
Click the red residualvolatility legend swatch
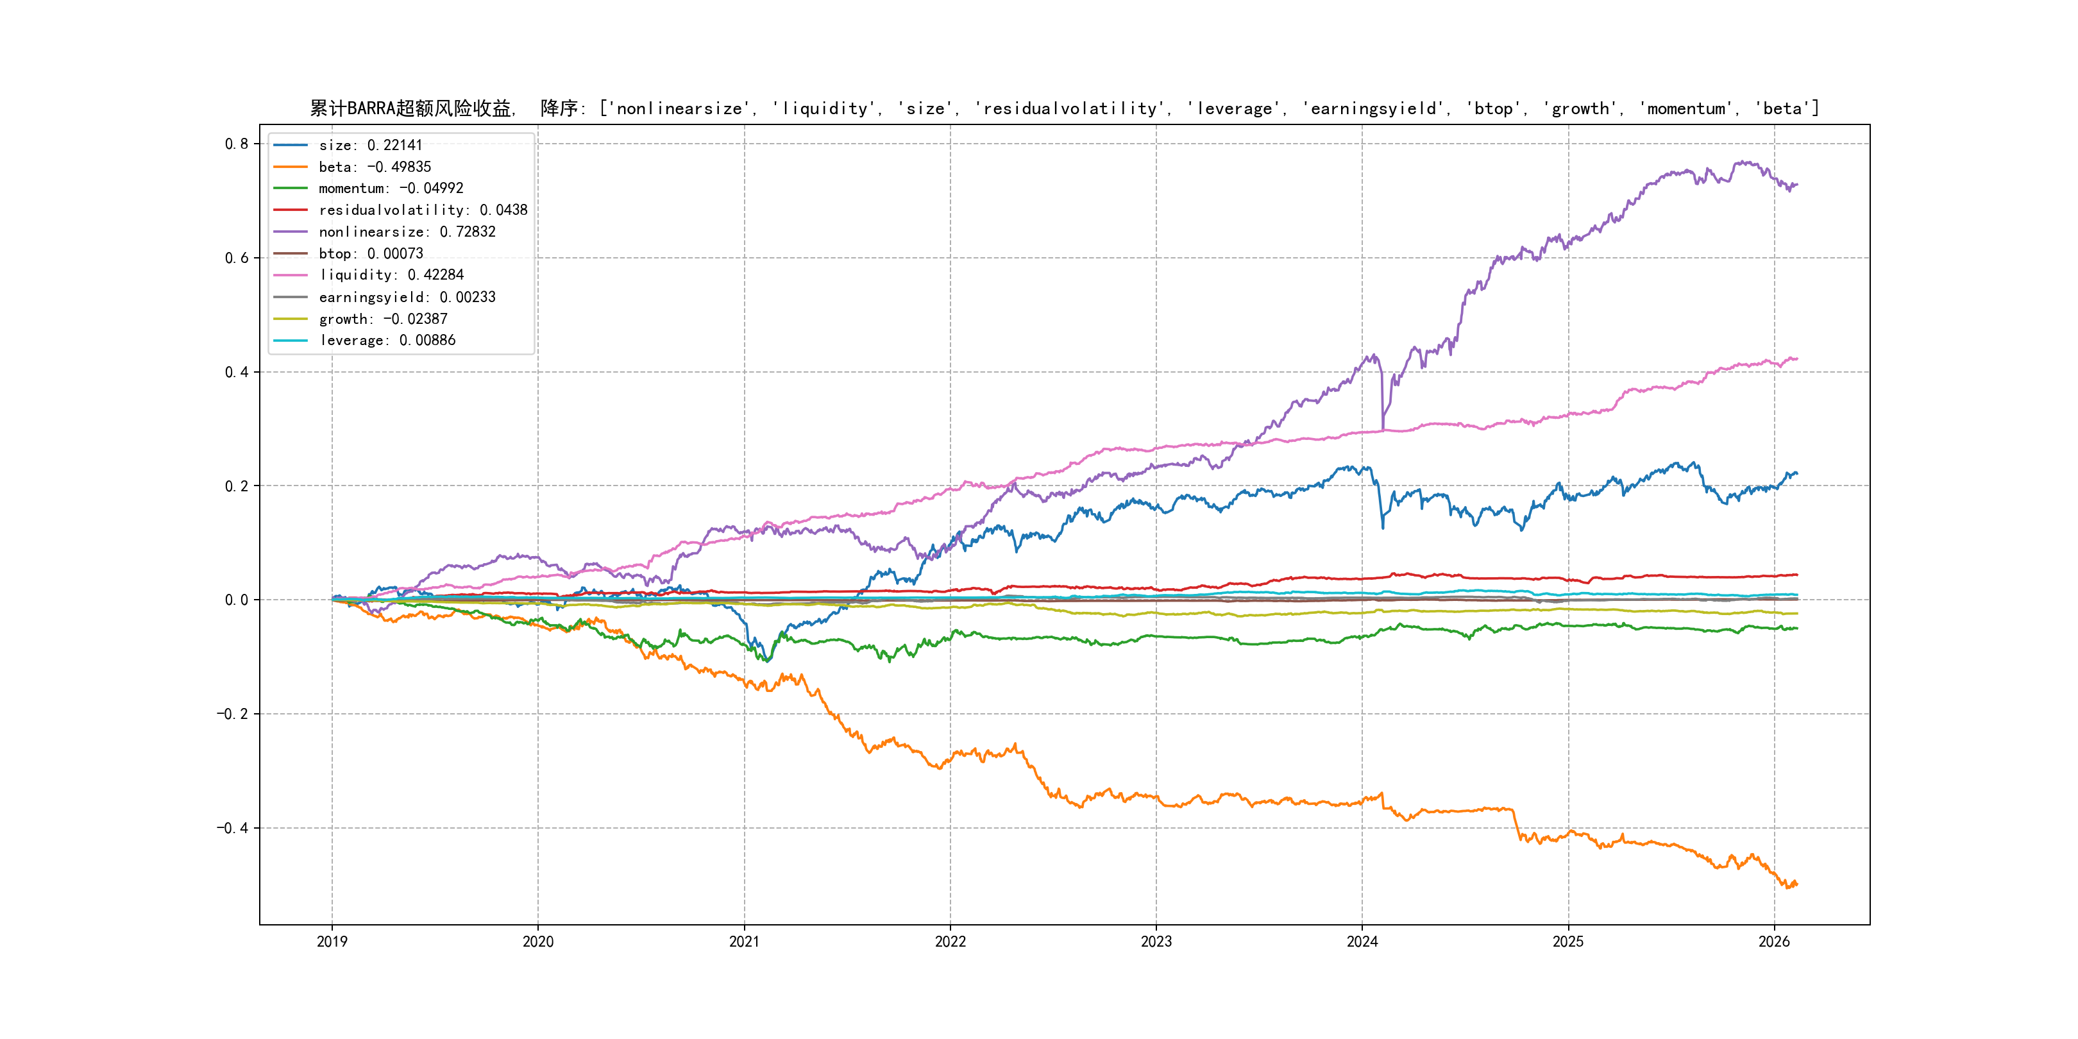tap(291, 210)
